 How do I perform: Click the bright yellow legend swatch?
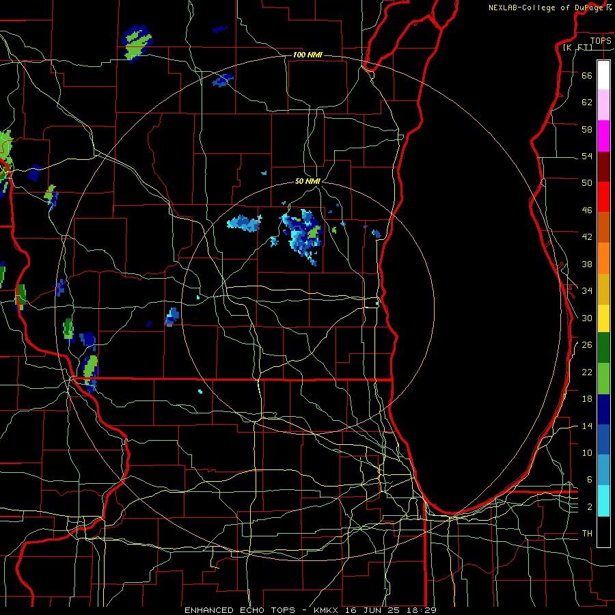pos(603,318)
